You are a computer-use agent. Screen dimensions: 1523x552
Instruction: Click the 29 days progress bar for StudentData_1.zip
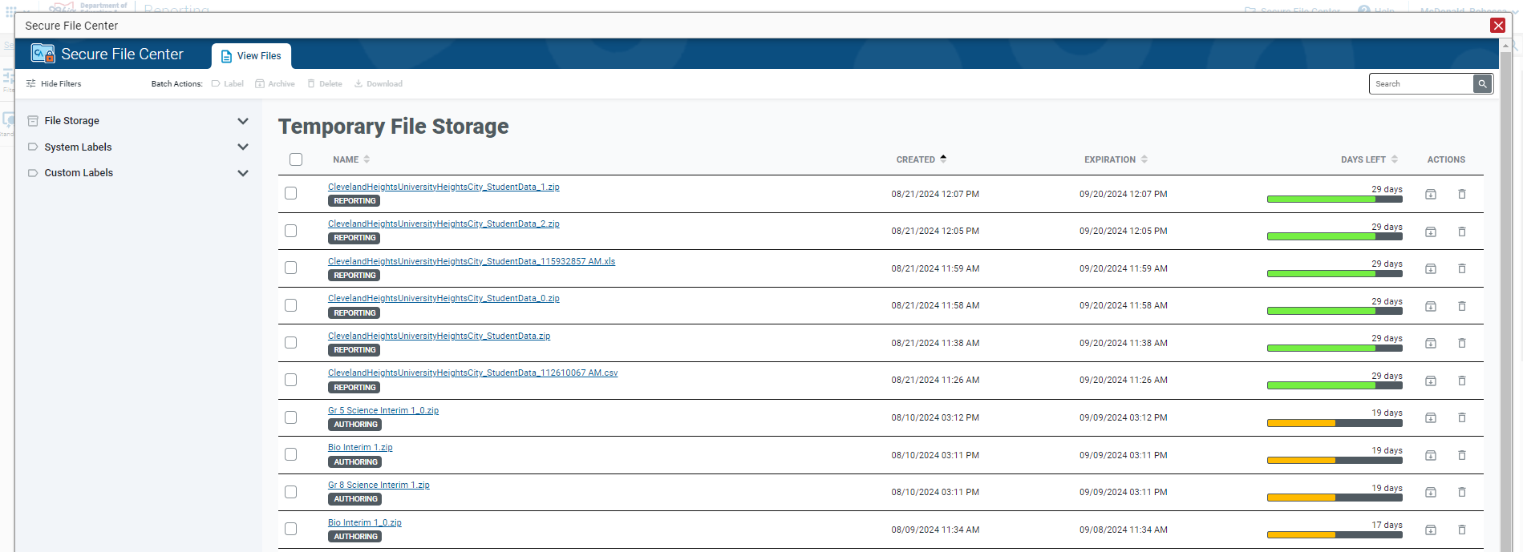[1335, 199]
